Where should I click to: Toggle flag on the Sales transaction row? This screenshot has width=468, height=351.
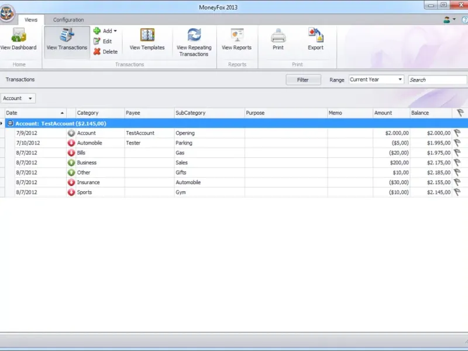click(x=457, y=163)
